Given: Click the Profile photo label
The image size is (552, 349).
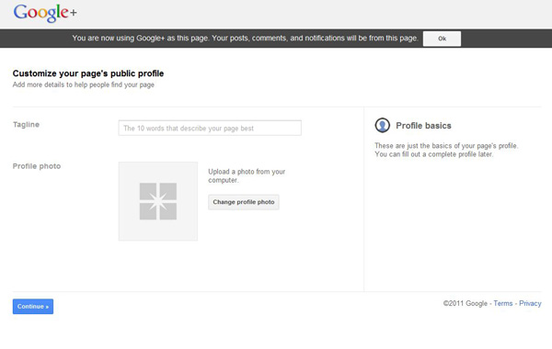Looking at the screenshot, I should tap(37, 166).
